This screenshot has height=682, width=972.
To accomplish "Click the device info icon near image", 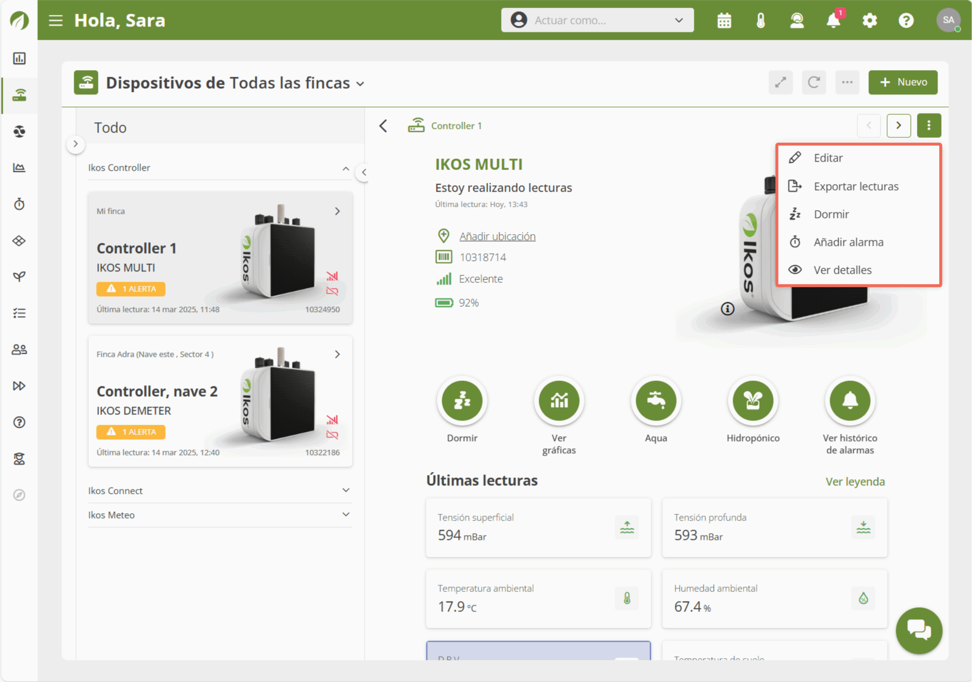I will [727, 309].
